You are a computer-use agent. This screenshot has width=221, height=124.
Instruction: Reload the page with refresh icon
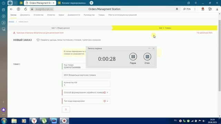coord(26,9)
